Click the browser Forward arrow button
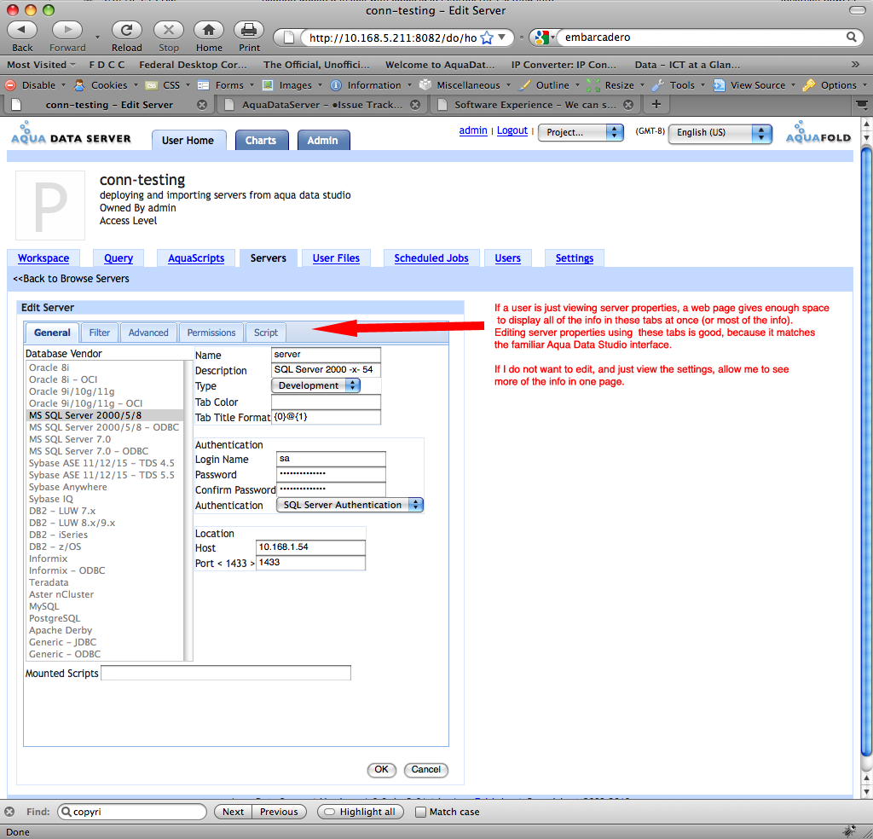The height and width of the screenshot is (839, 873). coord(66,30)
